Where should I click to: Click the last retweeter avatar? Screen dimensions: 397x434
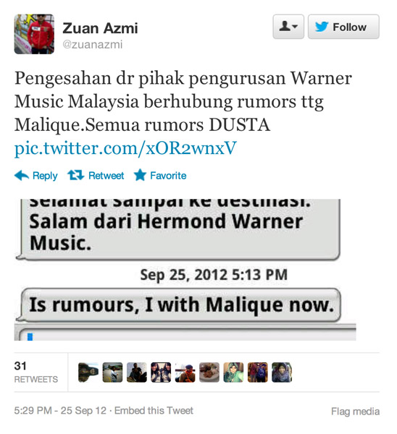point(282,373)
